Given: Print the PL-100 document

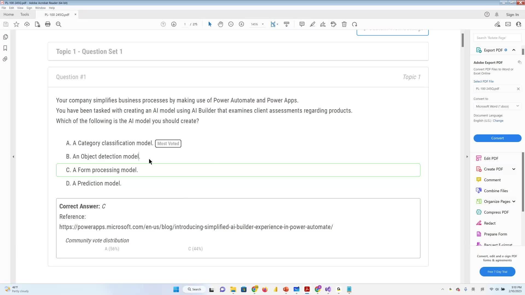Looking at the screenshot, I should coord(48,24).
